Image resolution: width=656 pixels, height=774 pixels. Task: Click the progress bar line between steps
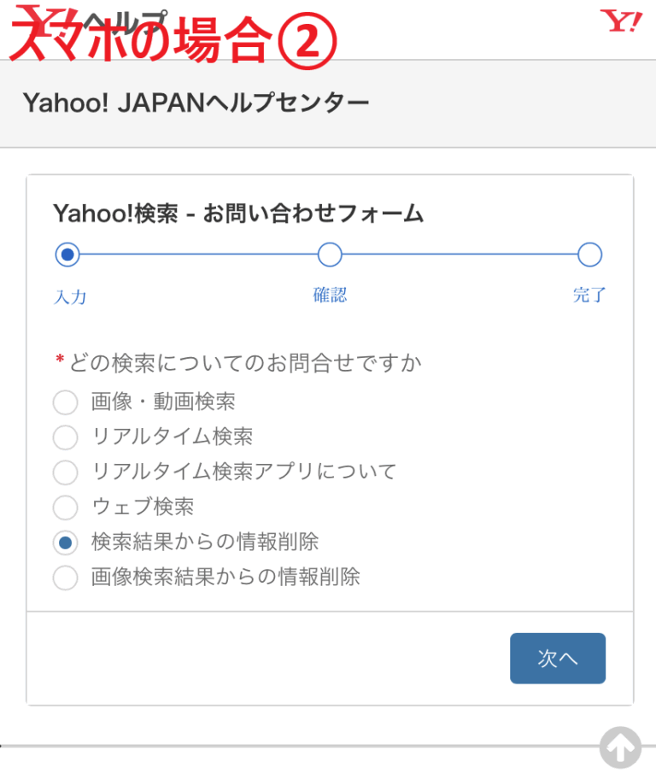[196, 255]
